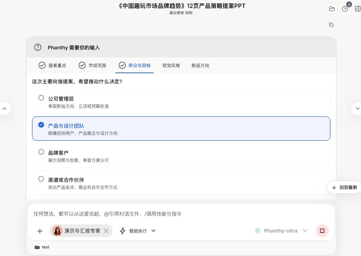Select the 产品与设计团队 radio option

point(41,125)
